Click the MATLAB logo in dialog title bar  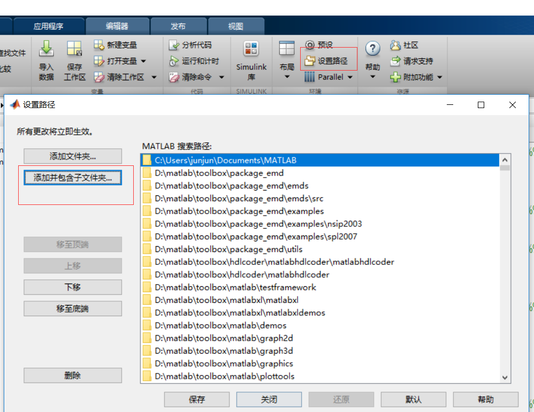[15, 104]
